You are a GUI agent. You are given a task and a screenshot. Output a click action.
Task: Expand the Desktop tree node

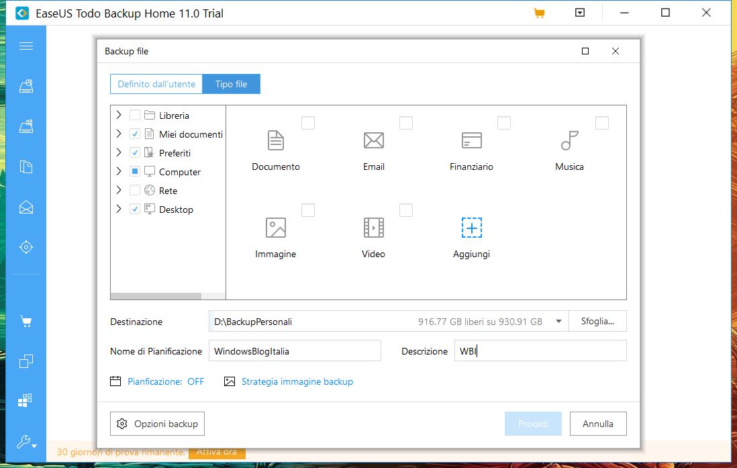pyautogui.click(x=118, y=209)
